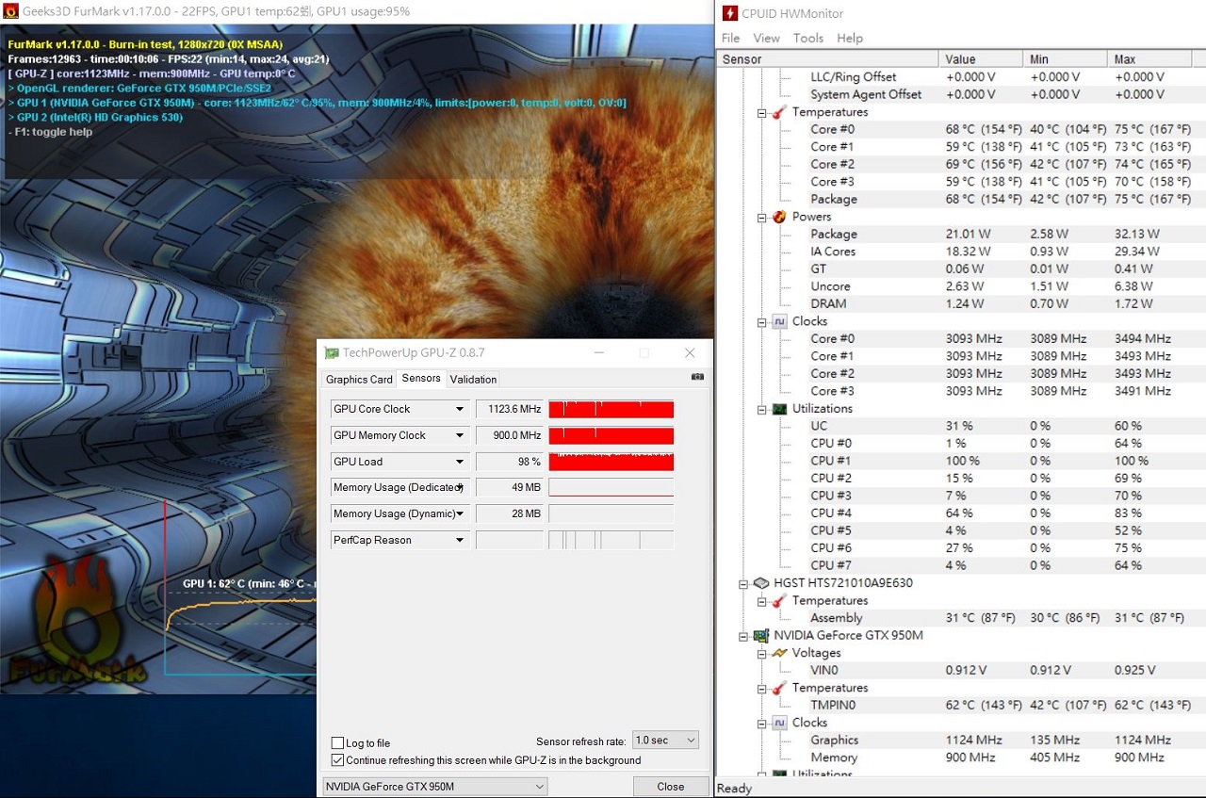Click the Ready text in HWMonitor status bar

pos(734,789)
